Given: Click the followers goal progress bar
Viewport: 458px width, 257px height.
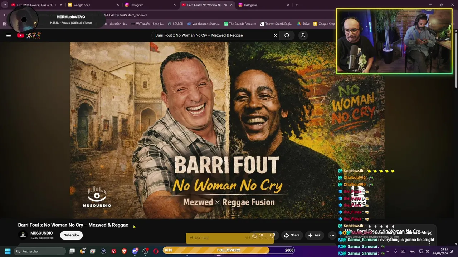Looking at the screenshot, I should pyautogui.click(x=229, y=250).
